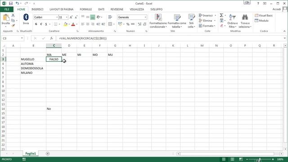Save the workbook with the floppy icon
288x162 pixels.
[11, 4]
